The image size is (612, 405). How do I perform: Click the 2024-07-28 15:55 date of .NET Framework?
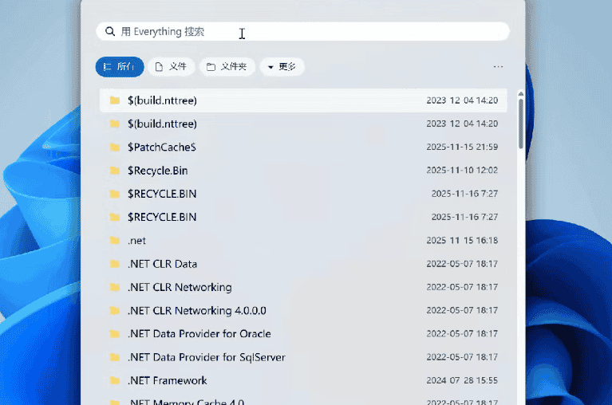coord(462,380)
